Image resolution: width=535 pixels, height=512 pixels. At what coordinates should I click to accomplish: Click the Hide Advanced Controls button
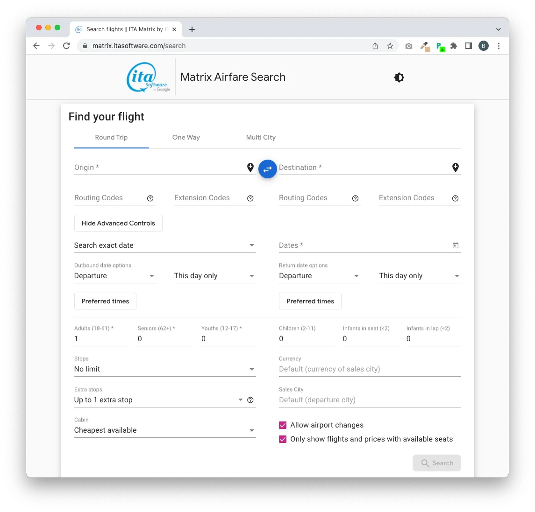118,223
